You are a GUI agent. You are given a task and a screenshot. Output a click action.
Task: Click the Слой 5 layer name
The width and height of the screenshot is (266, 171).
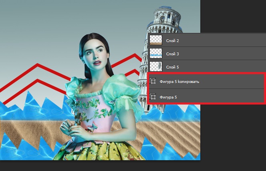click(x=172, y=67)
